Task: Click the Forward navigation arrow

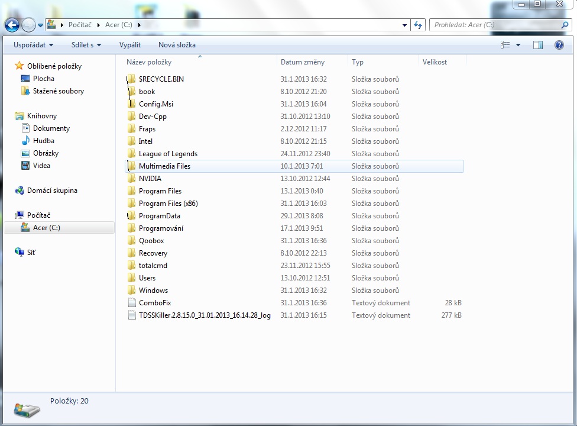Action: 28,25
